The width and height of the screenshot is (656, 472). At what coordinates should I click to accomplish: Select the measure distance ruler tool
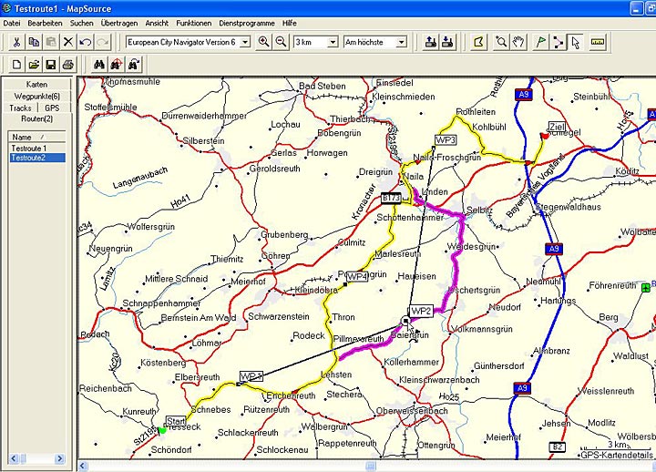coord(598,42)
